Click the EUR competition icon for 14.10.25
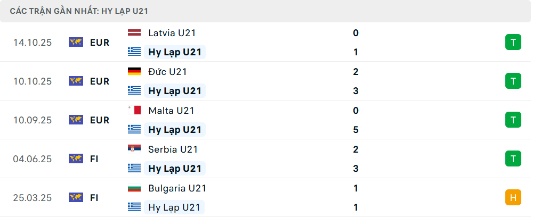 [x=76, y=43]
